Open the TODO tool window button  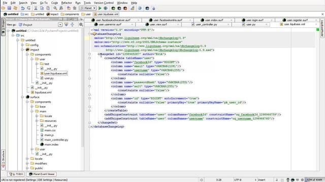point(16,174)
